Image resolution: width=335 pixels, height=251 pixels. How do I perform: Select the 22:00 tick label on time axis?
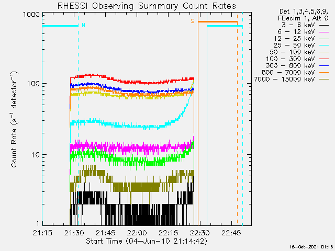click(137, 233)
